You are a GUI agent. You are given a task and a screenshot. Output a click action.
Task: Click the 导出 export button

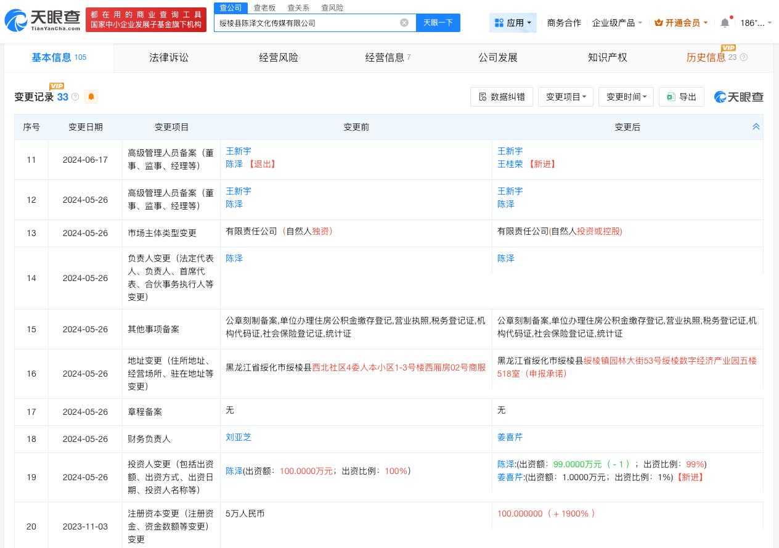pyautogui.click(x=682, y=97)
